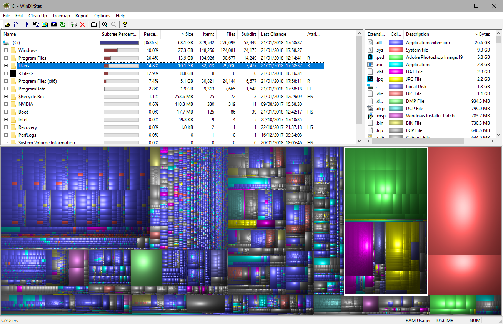
Task: Click the Open drive folder toolbar icon
Action: coord(7,25)
